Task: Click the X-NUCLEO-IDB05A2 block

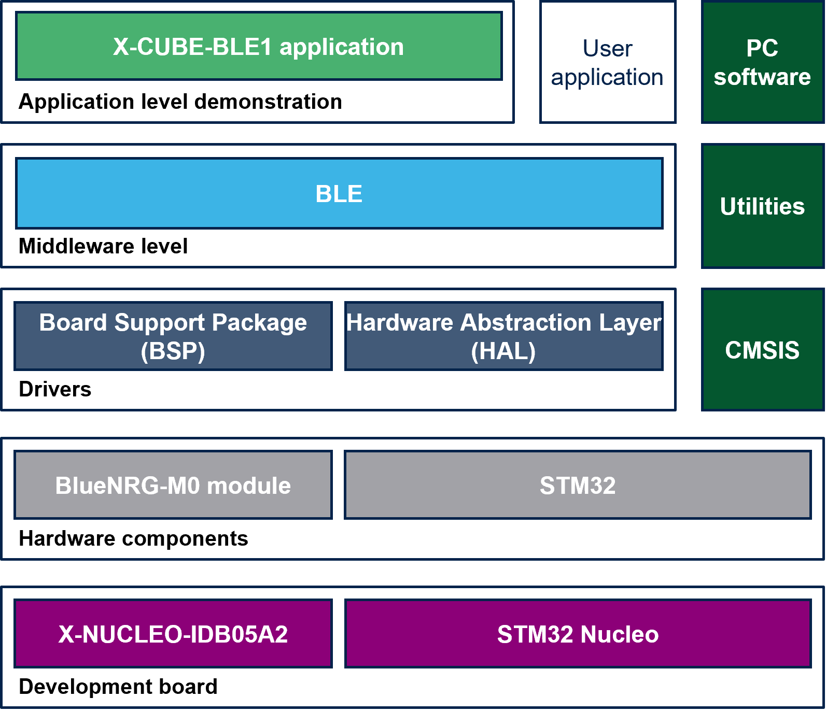Action: [x=173, y=634]
